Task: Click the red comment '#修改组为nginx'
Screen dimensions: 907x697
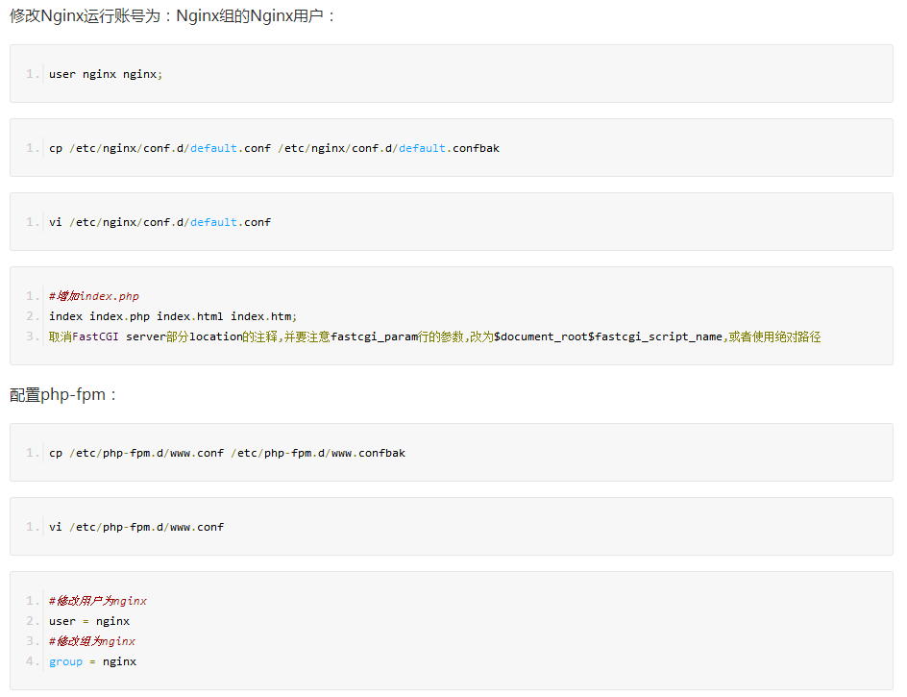Action: (x=92, y=641)
